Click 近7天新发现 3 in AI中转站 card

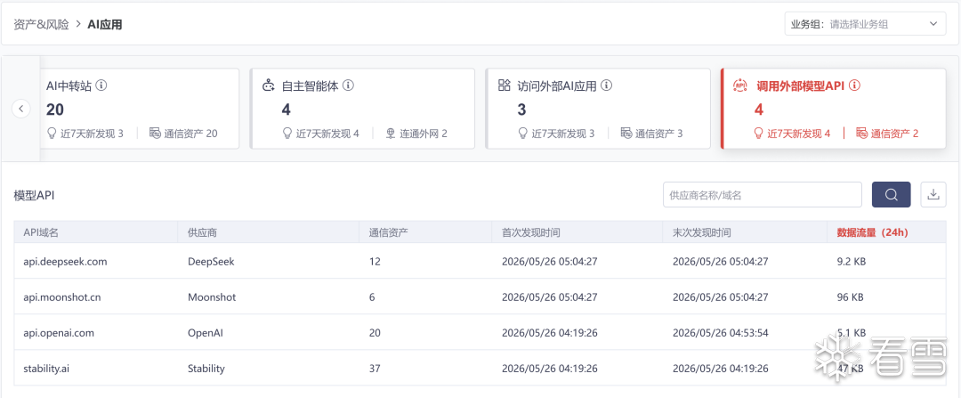pyautogui.click(x=85, y=133)
